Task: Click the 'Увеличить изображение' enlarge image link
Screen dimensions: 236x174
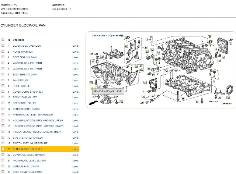Action: click(107, 35)
